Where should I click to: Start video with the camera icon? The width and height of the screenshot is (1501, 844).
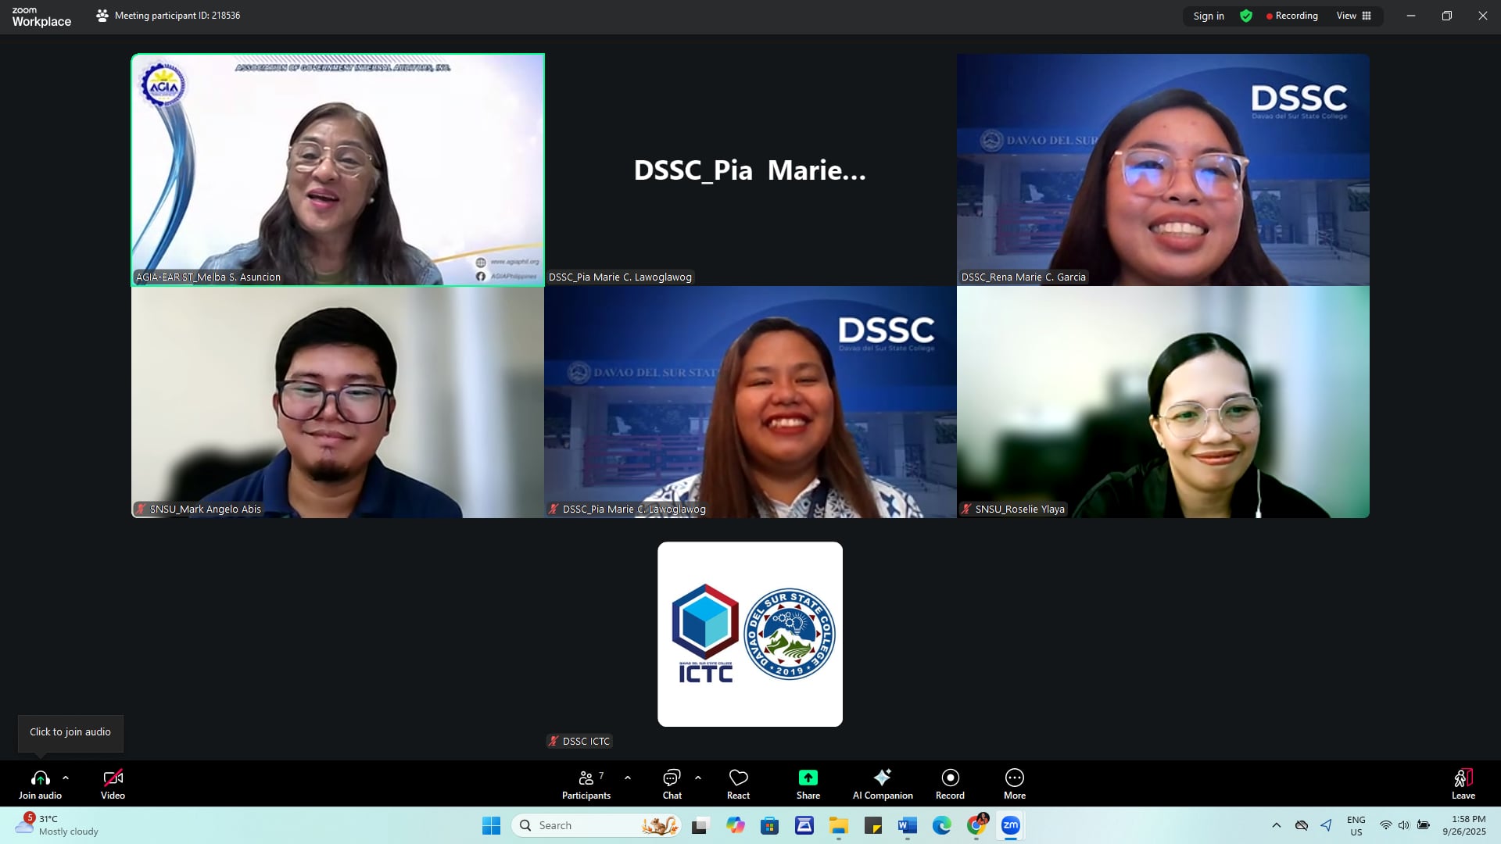click(113, 778)
